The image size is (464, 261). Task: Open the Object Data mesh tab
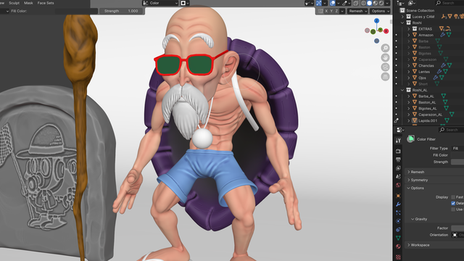click(x=398, y=238)
